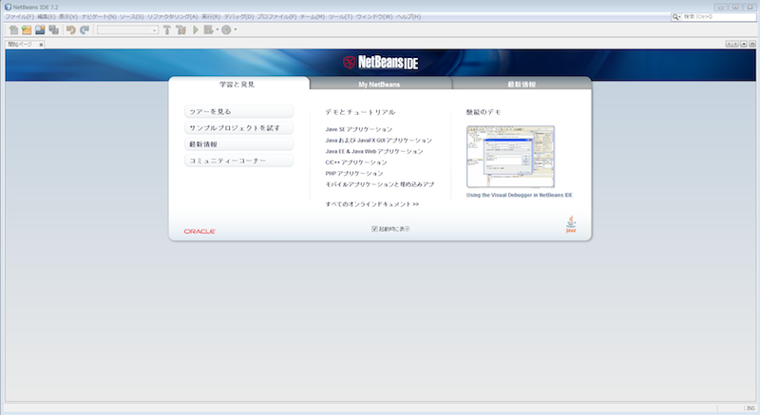The image size is (760, 415).
Task: Click the Visual Debugger demo thumbnail
Action: (510, 157)
